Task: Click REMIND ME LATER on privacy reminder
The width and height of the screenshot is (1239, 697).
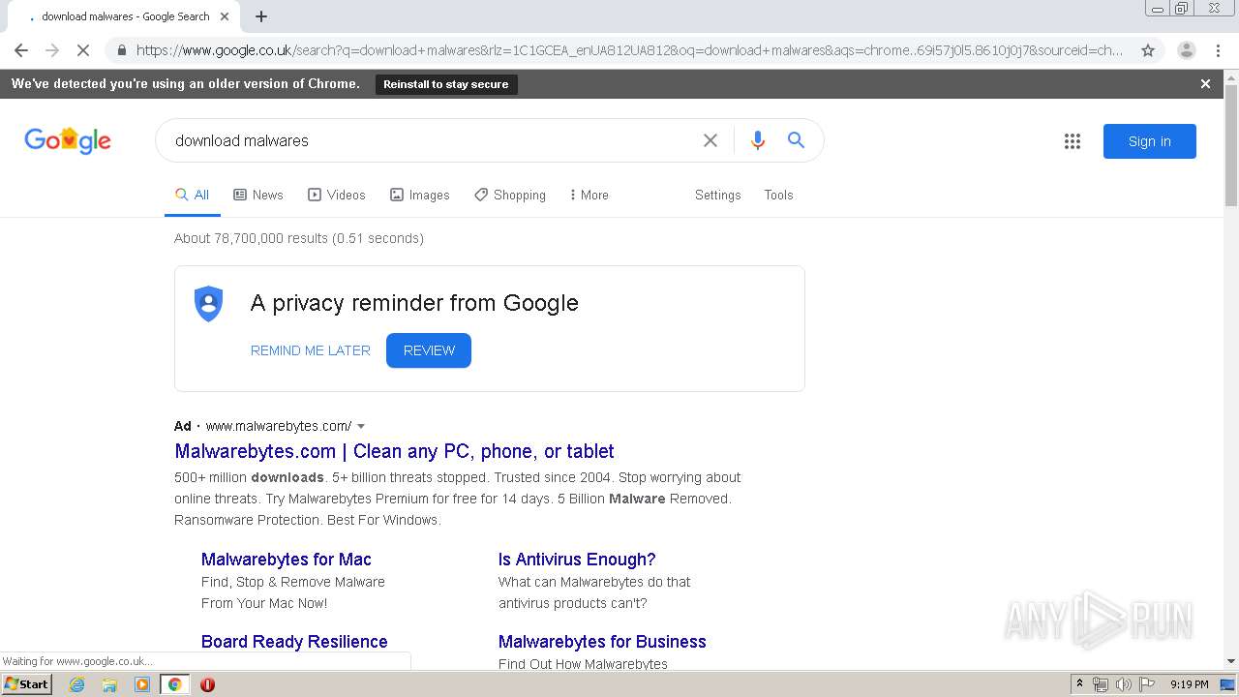Action: (x=311, y=350)
